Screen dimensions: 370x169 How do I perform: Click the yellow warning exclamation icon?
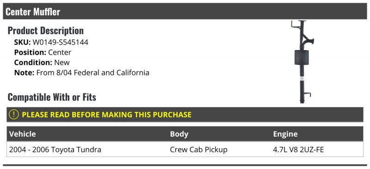[13, 115]
